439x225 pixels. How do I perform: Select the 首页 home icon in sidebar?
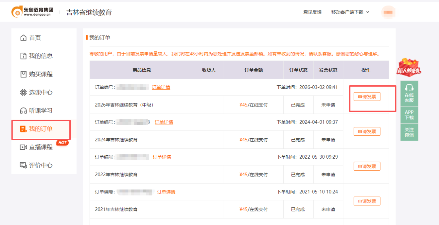click(32, 37)
